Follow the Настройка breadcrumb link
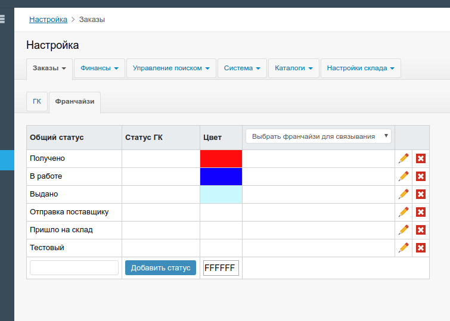 coord(48,20)
